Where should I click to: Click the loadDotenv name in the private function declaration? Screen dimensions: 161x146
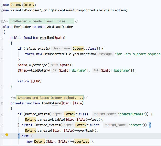point(51,103)
